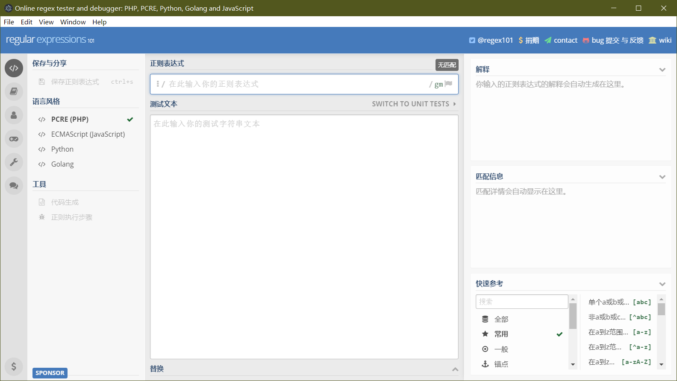Click the Python code icon
The height and width of the screenshot is (381, 677).
click(x=42, y=149)
